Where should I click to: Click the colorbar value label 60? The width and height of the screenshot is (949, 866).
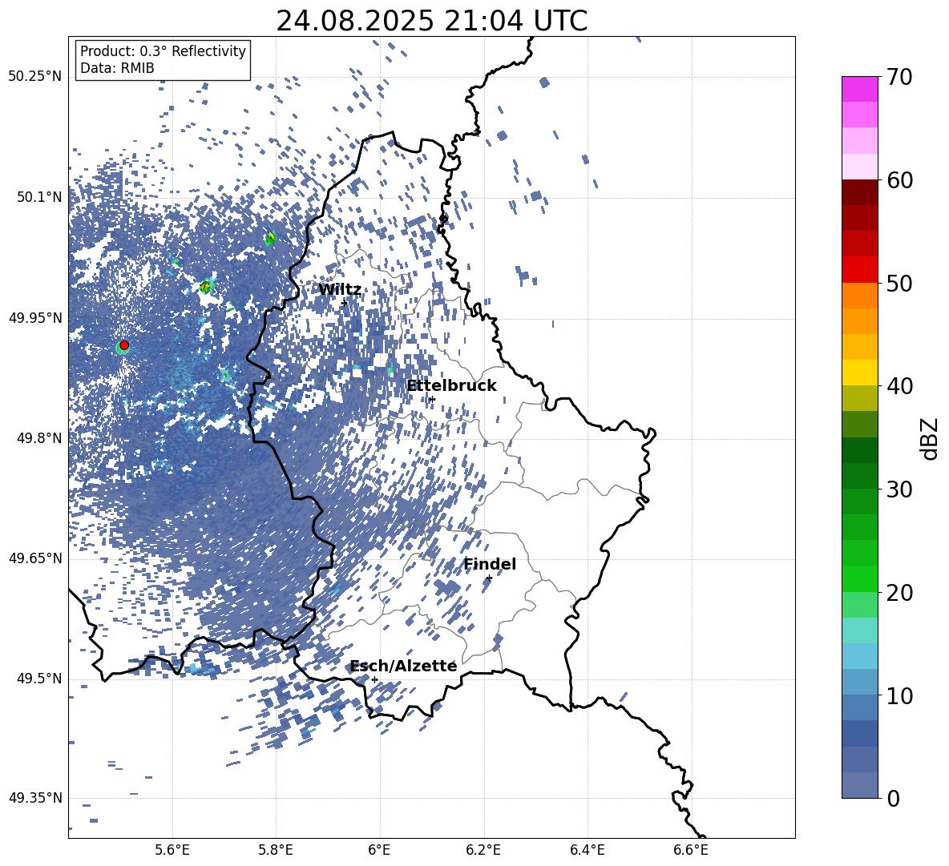(900, 180)
